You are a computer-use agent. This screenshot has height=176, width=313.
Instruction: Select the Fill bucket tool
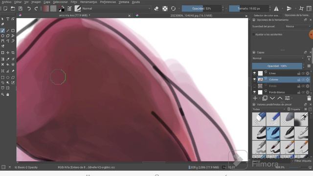tap(8, 65)
